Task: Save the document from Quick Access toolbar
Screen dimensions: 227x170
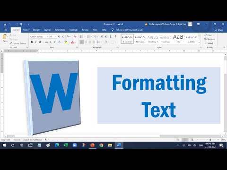Action: click(x=5, y=24)
